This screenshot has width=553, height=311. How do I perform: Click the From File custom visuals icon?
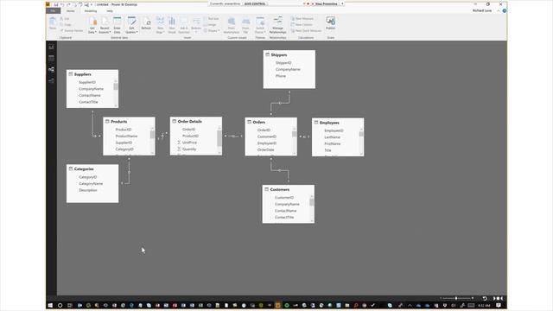click(245, 21)
